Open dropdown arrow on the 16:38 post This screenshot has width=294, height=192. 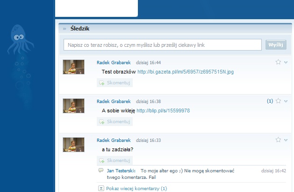286,101
